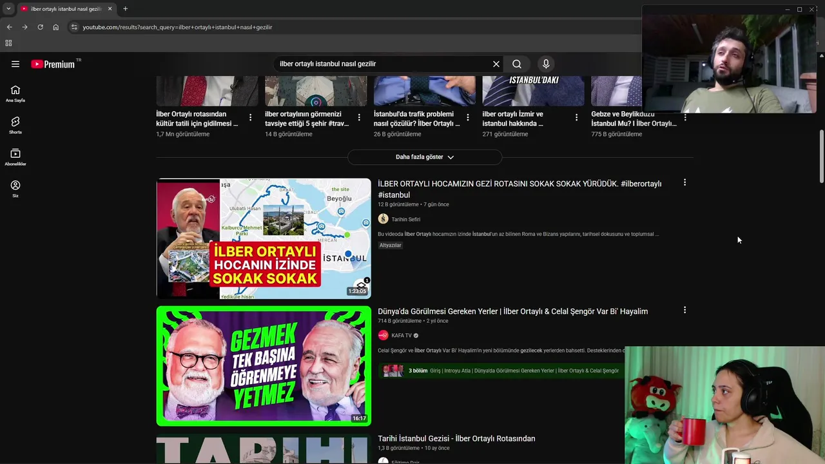Click the Altyazılar badge
Viewport: 825px width, 464px height.
pos(391,245)
